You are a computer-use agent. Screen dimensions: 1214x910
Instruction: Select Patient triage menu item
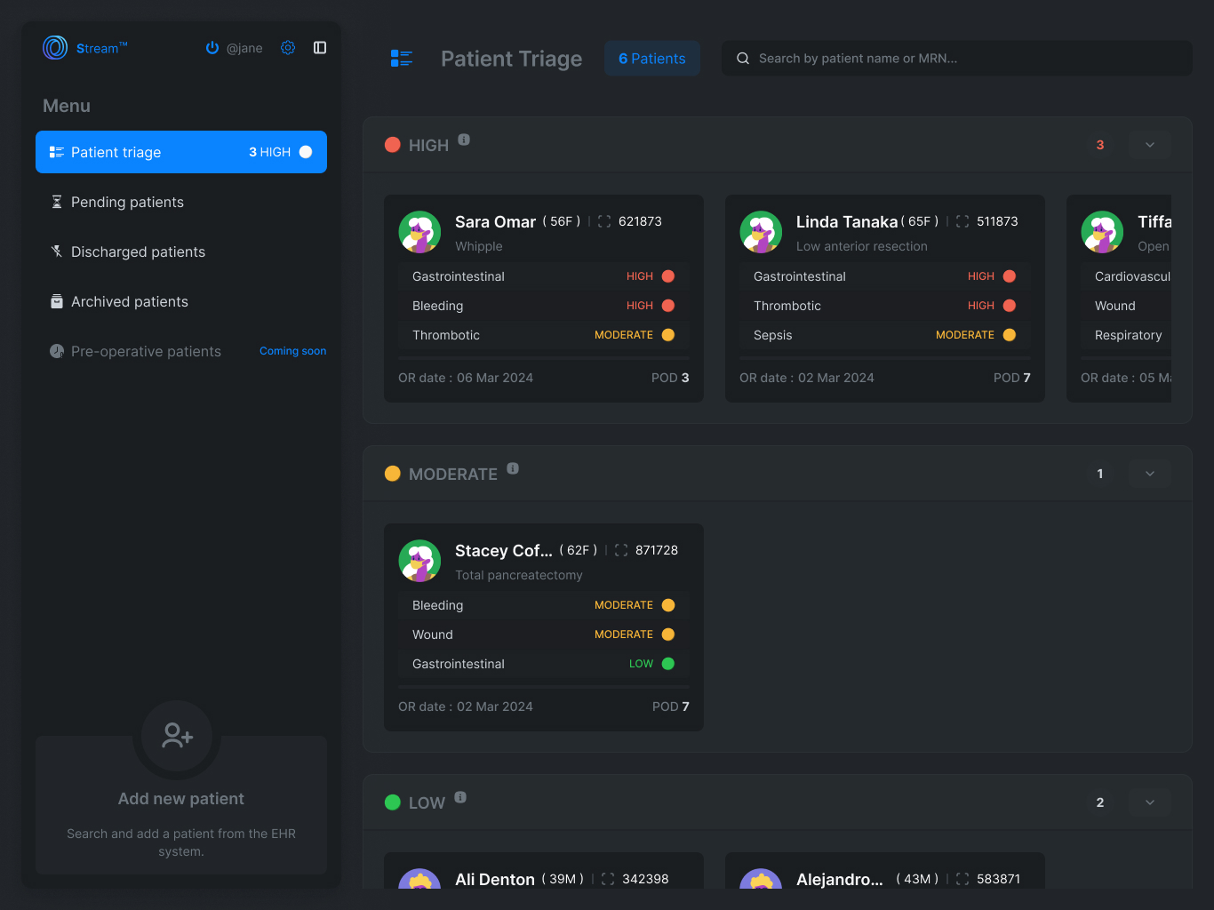click(x=181, y=152)
